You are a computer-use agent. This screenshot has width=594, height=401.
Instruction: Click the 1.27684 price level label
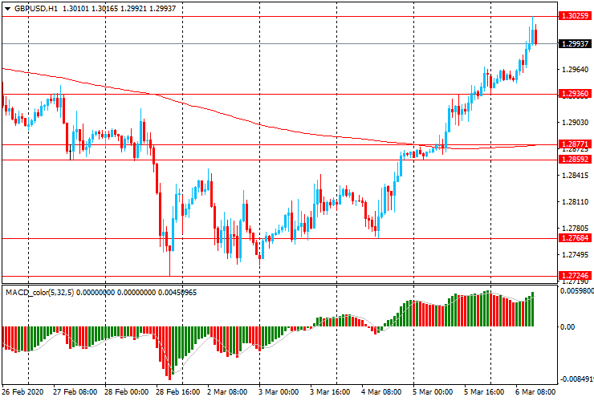tap(576, 238)
